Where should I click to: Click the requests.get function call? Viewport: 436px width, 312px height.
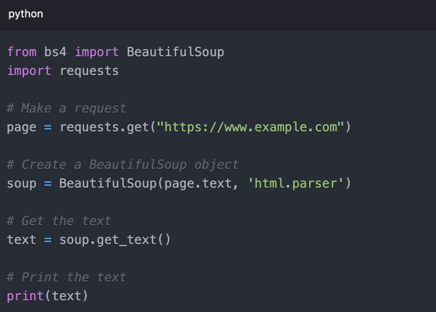point(104,127)
